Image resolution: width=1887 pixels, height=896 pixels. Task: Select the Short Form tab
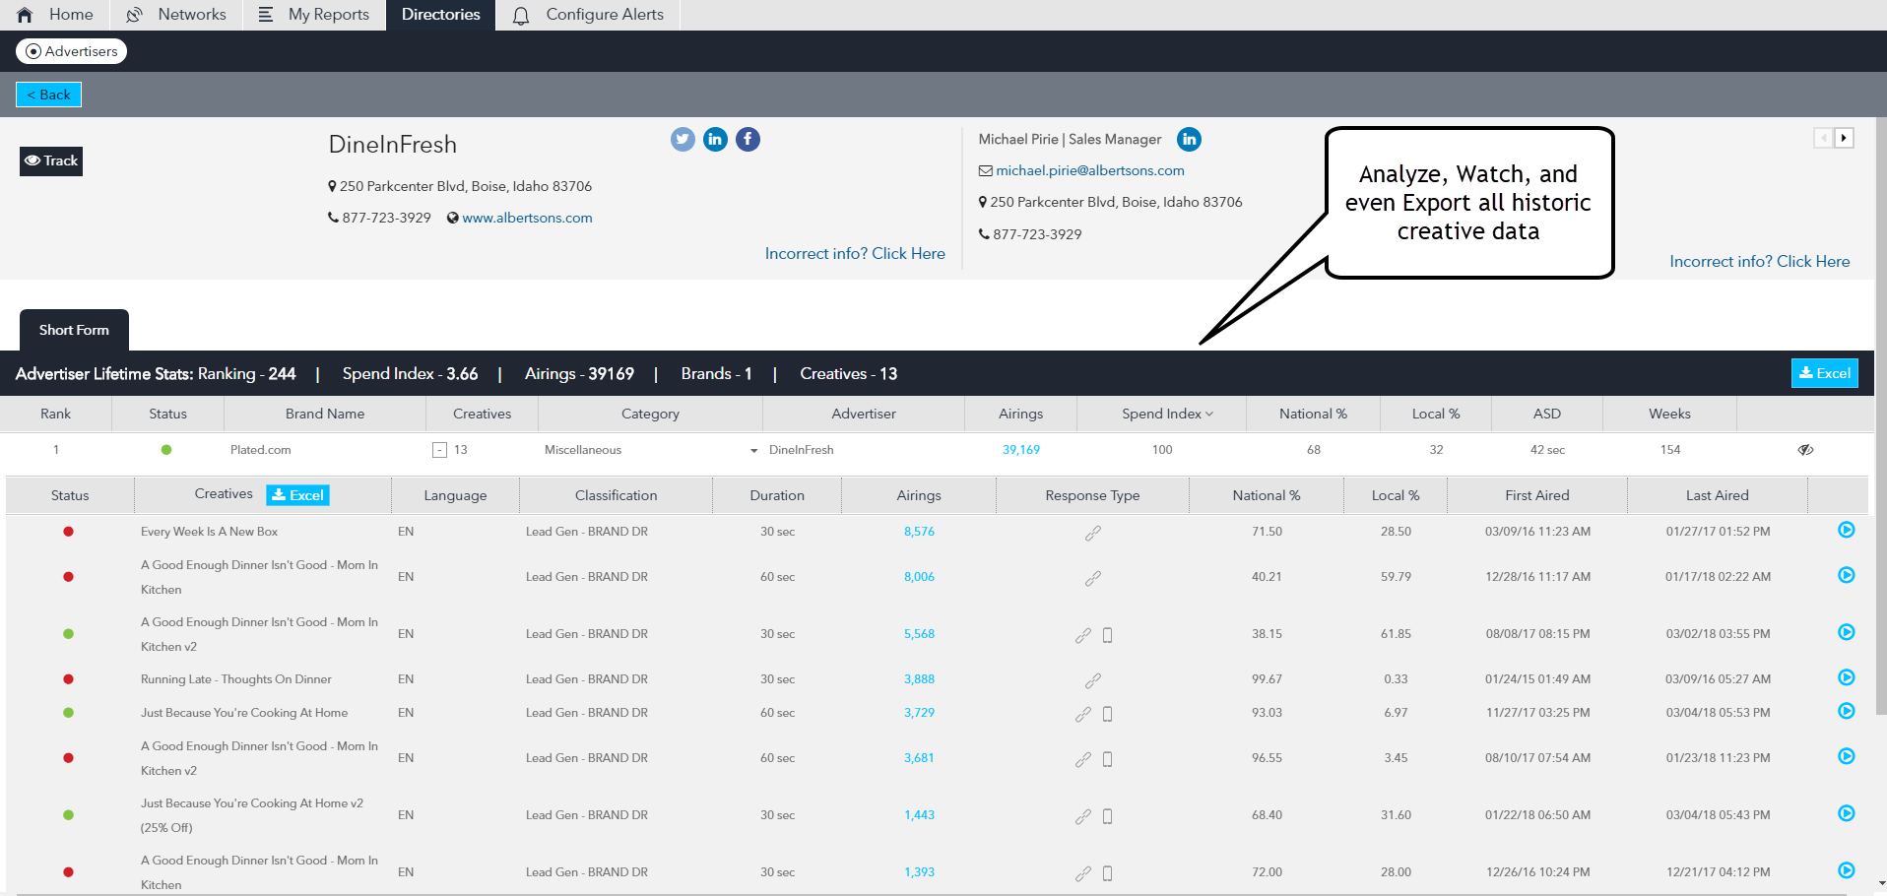pyautogui.click(x=74, y=330)
